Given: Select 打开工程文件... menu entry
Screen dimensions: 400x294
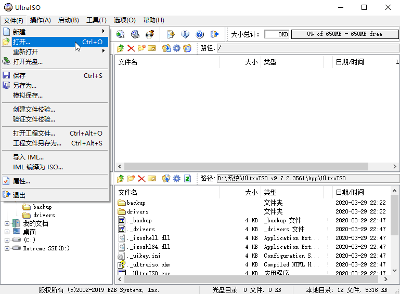Looking at the screenshot, I should coord(55,133).
